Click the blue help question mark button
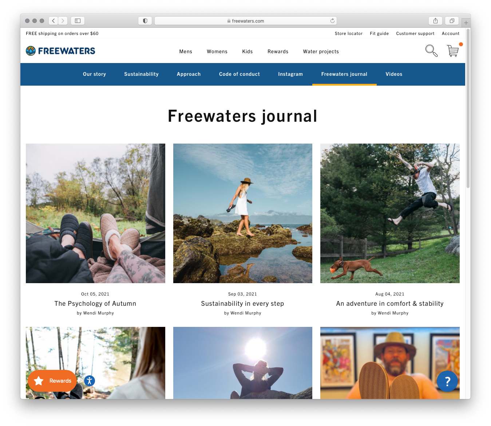This screenshot has width=491, height=426. (447, 381)
